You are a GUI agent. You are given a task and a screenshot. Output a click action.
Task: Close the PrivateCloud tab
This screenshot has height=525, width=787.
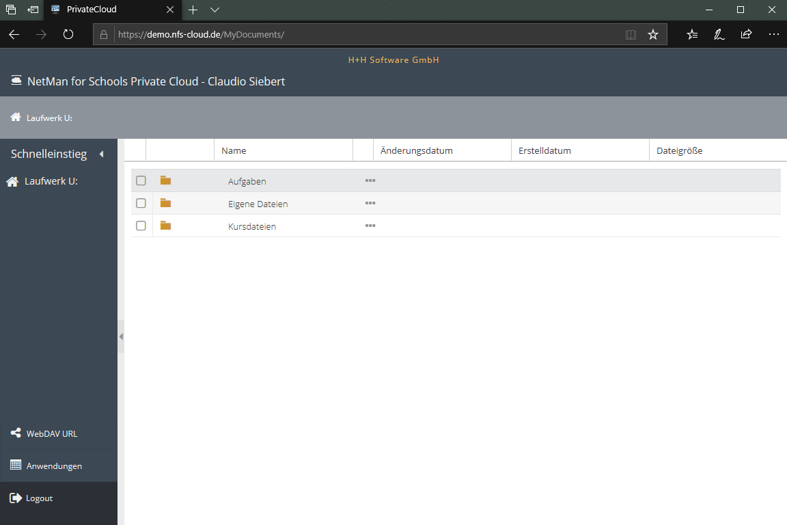click(x=170, y=10)
